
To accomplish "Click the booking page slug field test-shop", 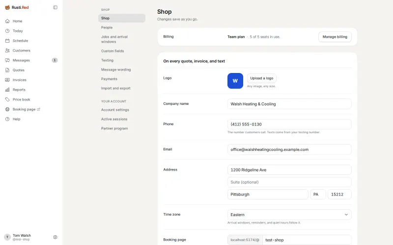I will (x=307, y=240).
